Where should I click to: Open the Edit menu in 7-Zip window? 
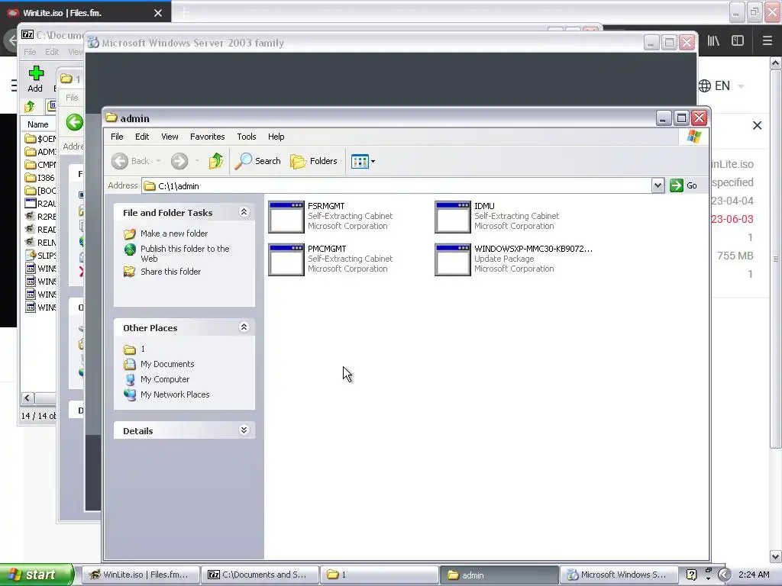[52, 52]
